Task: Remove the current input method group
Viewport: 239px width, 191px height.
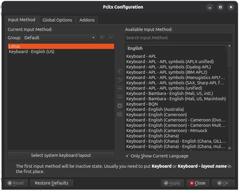Action: (x=111, y=37)
